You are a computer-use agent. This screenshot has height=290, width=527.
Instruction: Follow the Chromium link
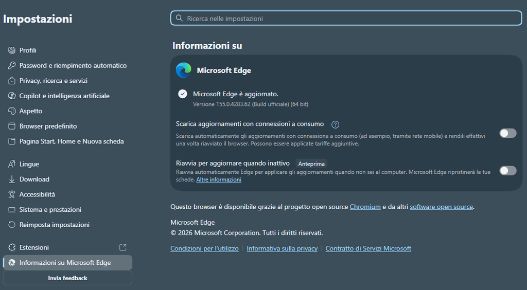pos(365,207)
